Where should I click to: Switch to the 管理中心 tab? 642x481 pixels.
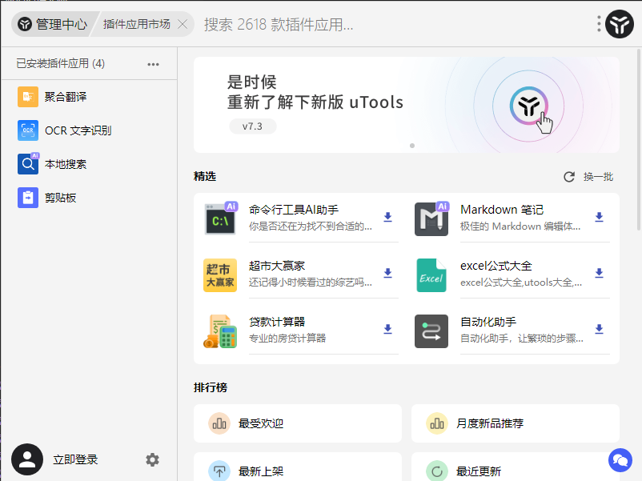click(50, 24)
